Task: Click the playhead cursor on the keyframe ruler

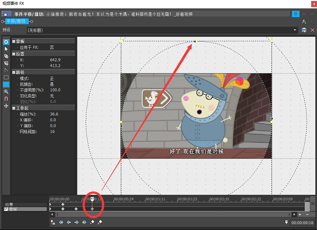Action: point(92,199)
